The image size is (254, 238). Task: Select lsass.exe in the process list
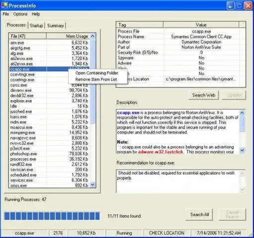49,117
